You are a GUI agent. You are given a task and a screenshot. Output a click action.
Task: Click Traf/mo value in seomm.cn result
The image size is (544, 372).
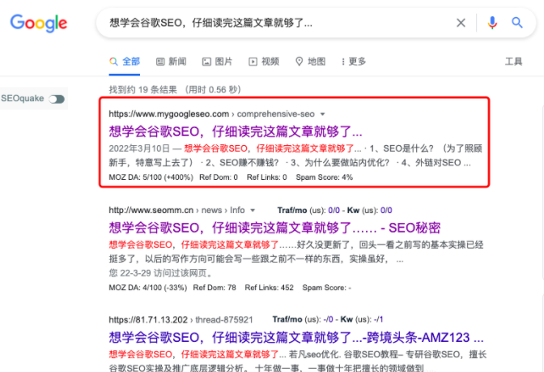pyautogui.click(x=334, y=211)
